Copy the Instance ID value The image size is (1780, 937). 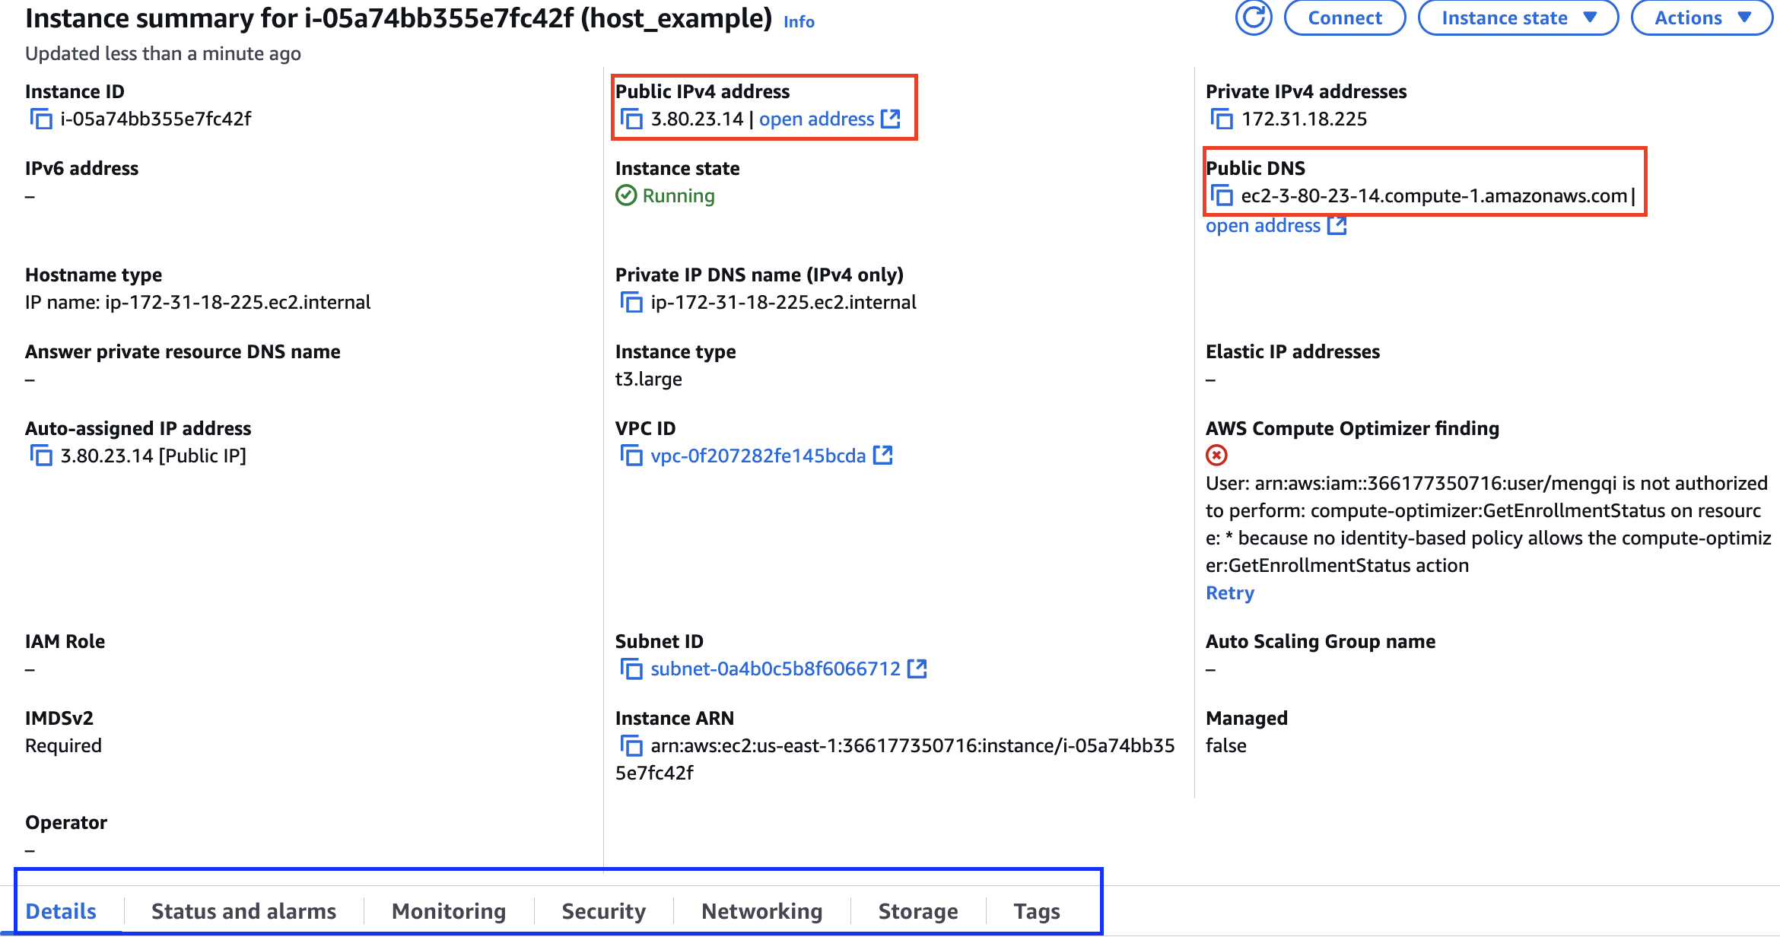(41, 119)
